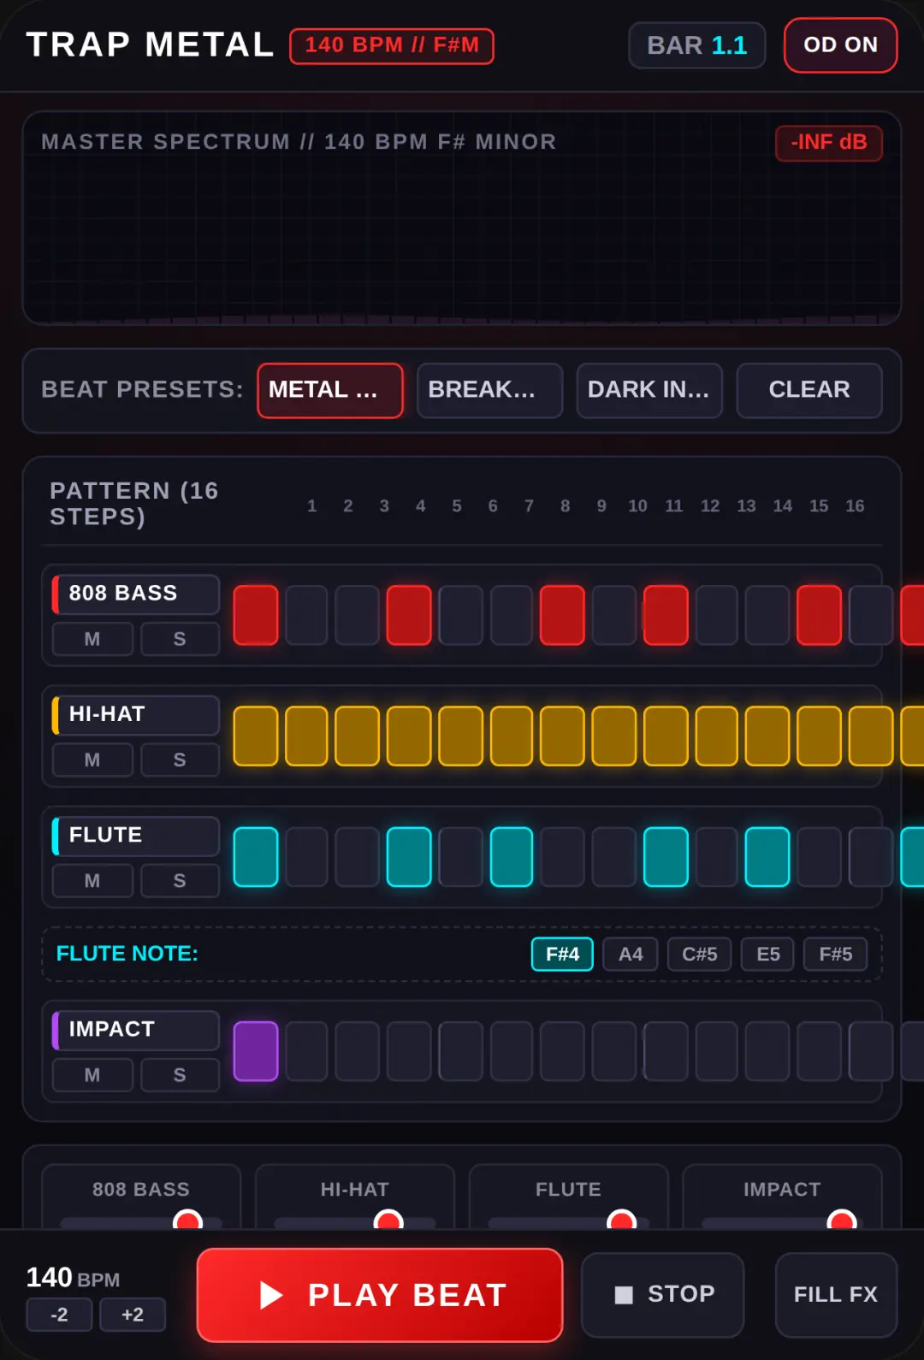Click the 140 BPM tempo readout
The image size is (924, 1360).
pos(73,1278)
